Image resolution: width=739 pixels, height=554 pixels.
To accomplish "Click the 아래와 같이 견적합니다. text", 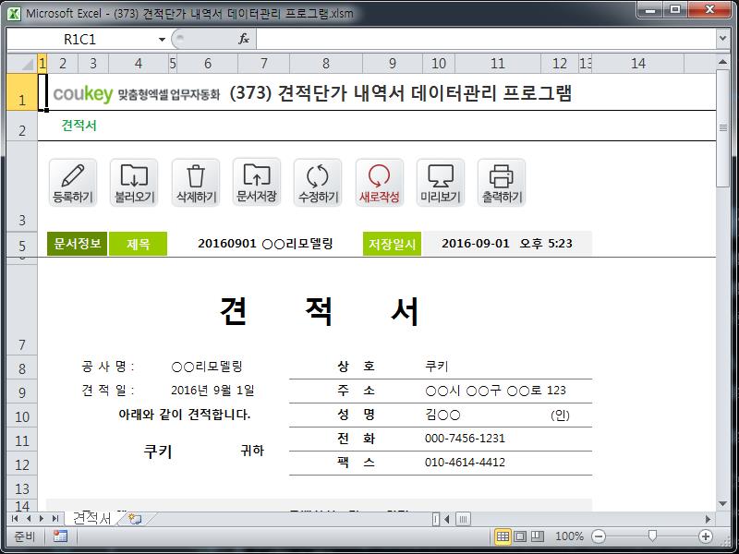I will pyautogui.click(x=184, y=415).
